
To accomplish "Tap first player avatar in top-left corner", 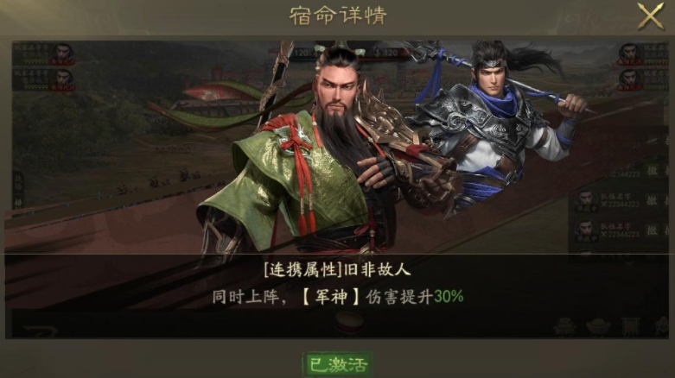I will (x=63, y=54).
